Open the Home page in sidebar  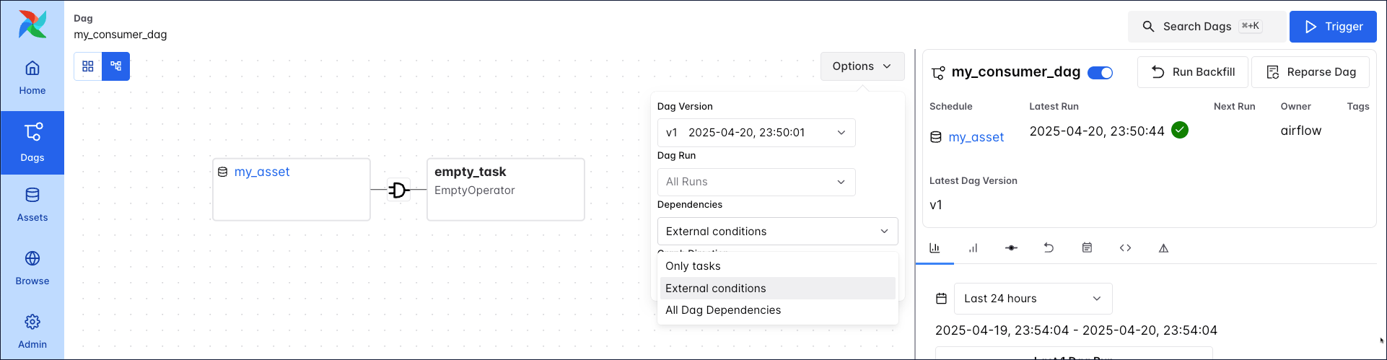coord(32,78)
